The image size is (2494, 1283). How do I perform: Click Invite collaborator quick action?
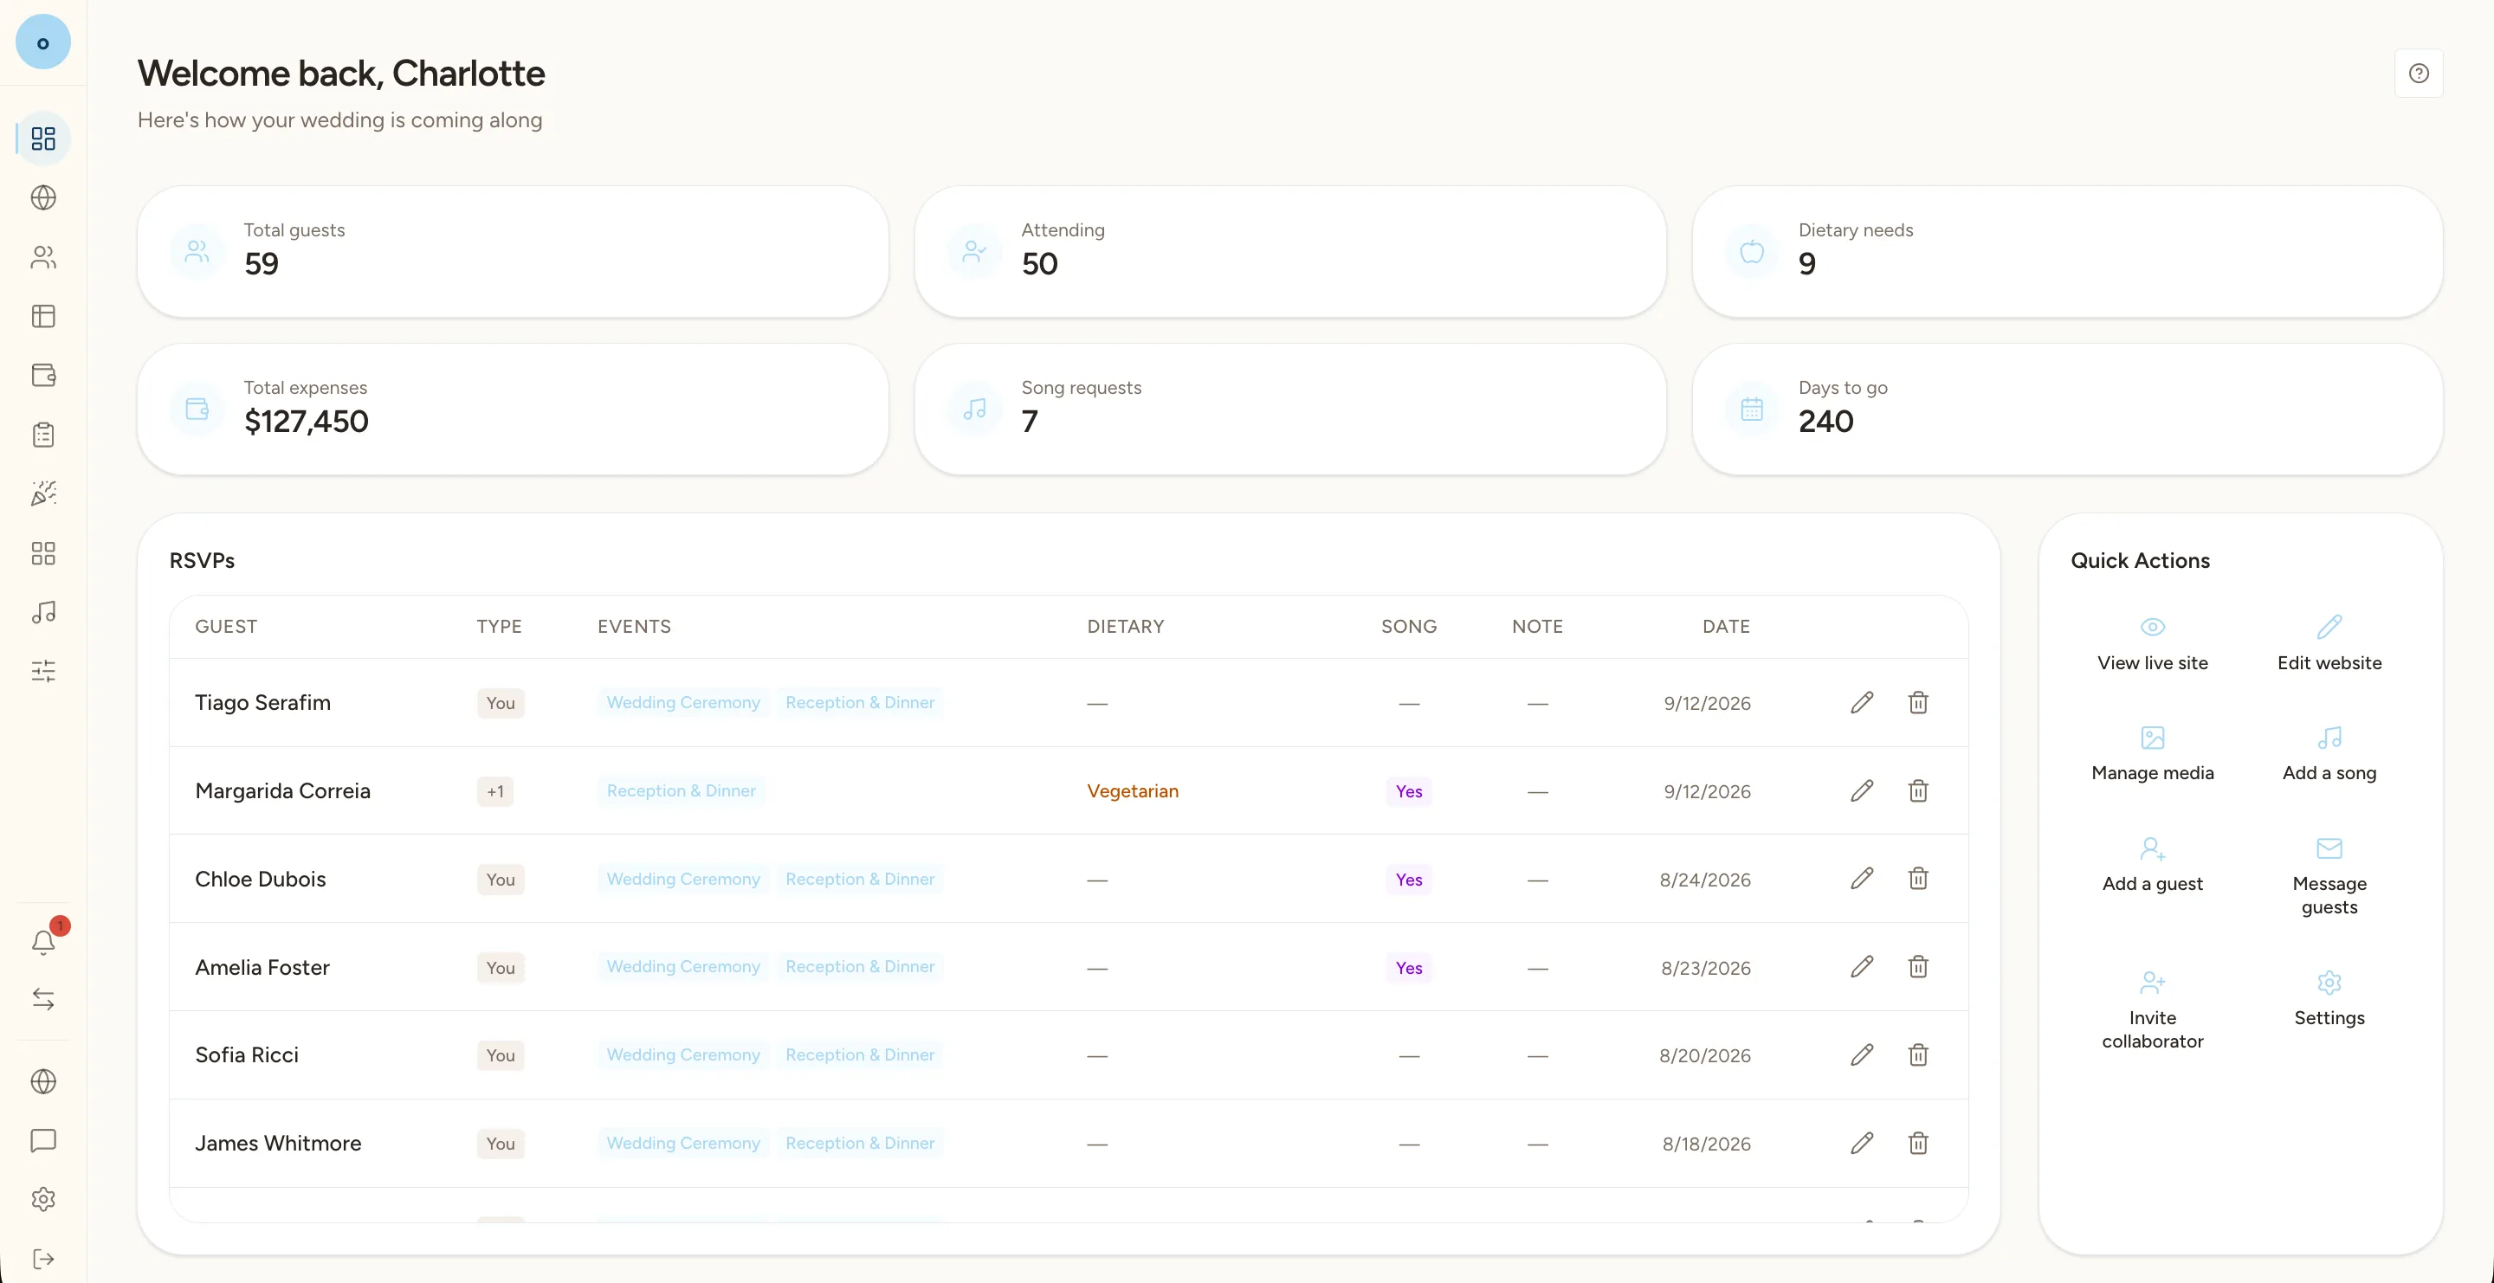point(2152,1010)
